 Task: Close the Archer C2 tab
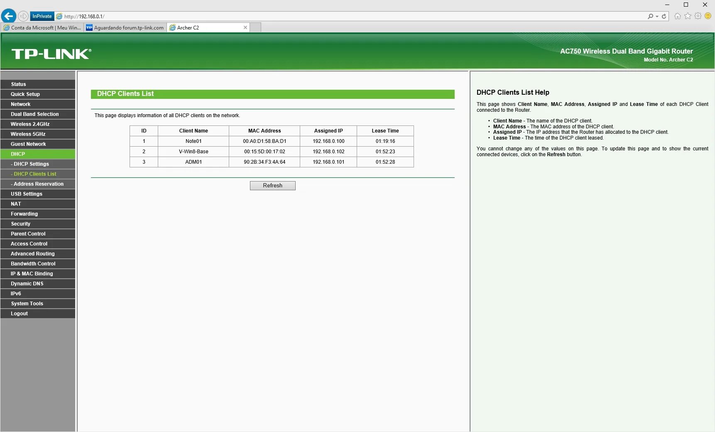point(245,27)
